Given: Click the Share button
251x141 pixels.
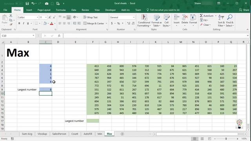Looking at the screenshot, I should [x=244, y=10].
